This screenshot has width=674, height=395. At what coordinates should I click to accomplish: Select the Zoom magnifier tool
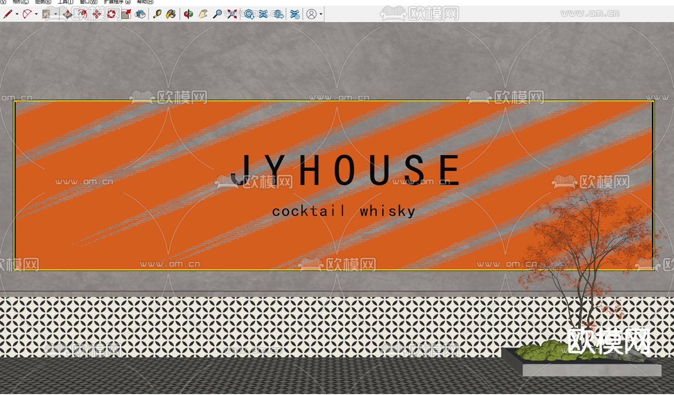217,14
